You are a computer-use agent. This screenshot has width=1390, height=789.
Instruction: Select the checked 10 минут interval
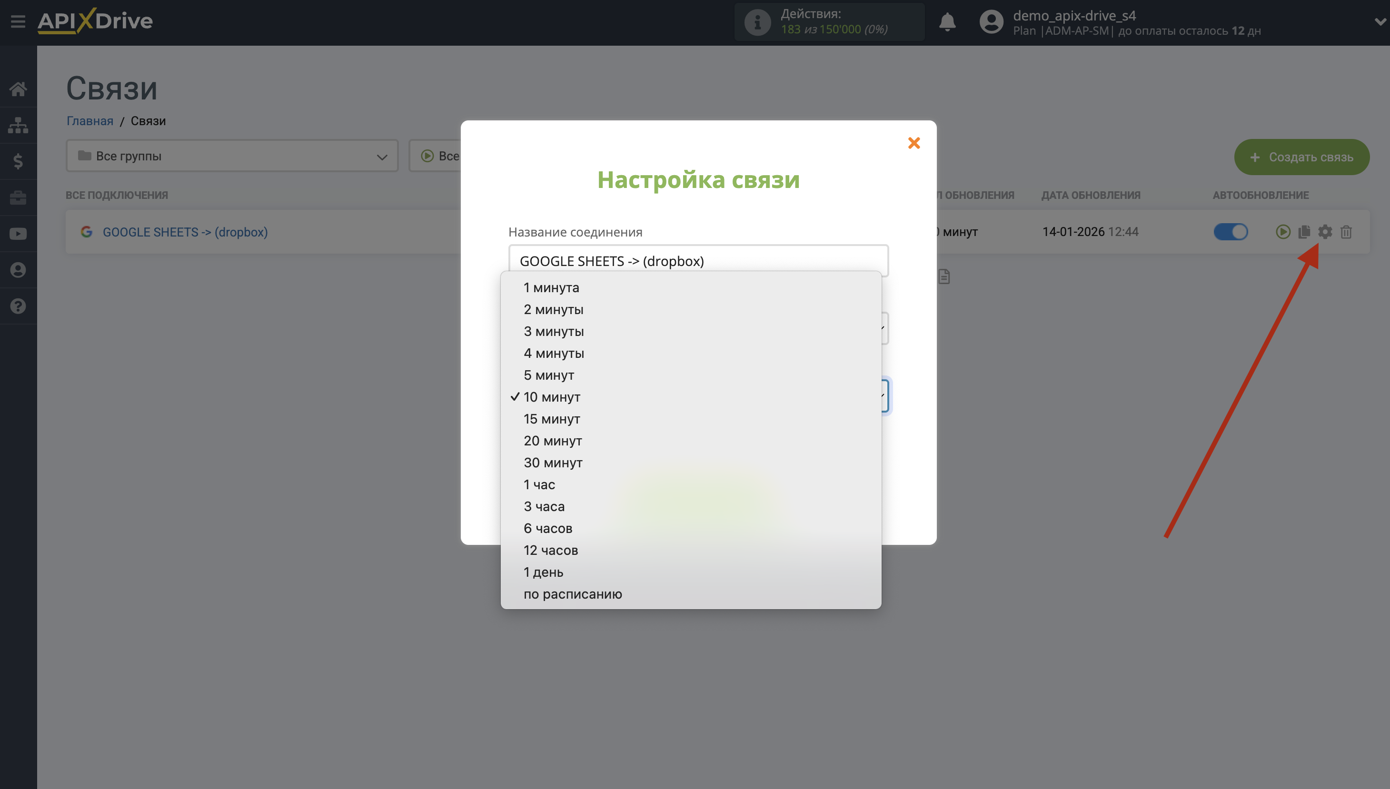point(551,397)
